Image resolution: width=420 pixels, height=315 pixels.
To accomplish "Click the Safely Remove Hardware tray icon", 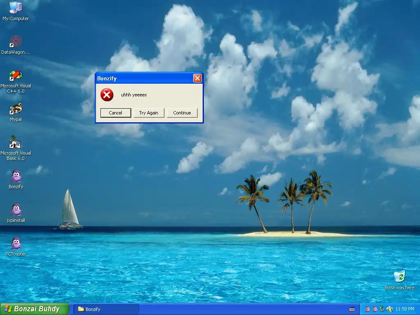I will click(382, 309).
